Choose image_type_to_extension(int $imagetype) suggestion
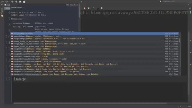 point(94,41)
